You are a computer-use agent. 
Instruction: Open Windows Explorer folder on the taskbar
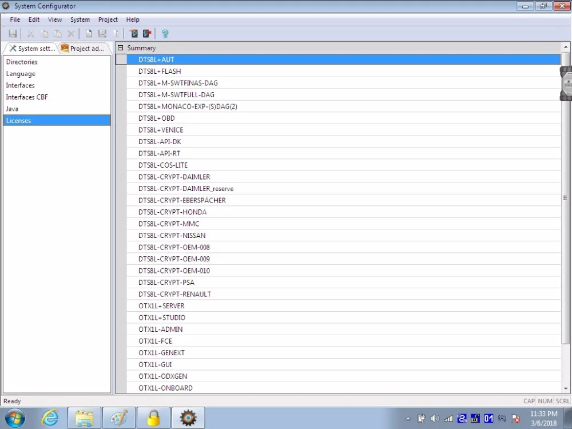84,418
